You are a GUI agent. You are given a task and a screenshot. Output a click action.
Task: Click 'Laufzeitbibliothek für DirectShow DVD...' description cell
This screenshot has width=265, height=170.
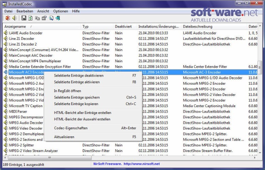click(214, 39)
